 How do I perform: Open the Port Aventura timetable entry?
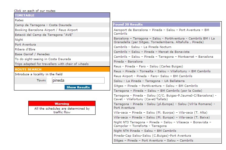click(x=25, y=45)
